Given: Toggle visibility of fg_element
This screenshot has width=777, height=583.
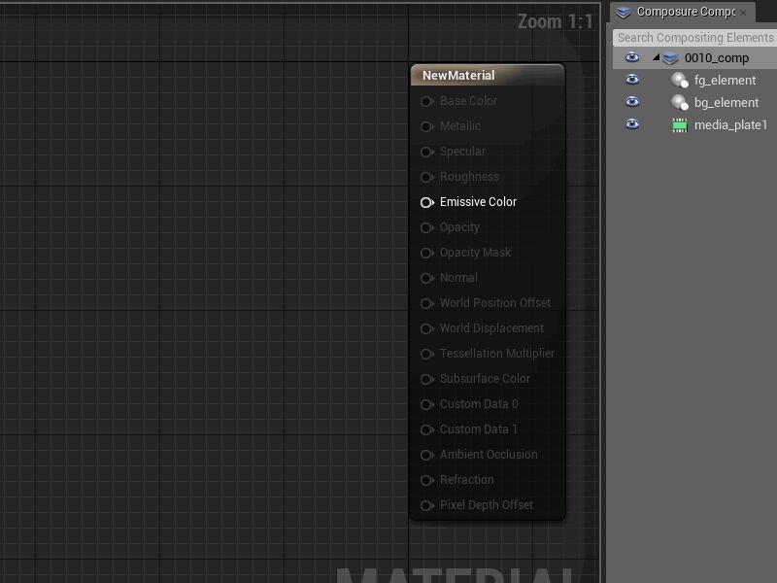Looking at the screenshot, I should tap(632, 80).
